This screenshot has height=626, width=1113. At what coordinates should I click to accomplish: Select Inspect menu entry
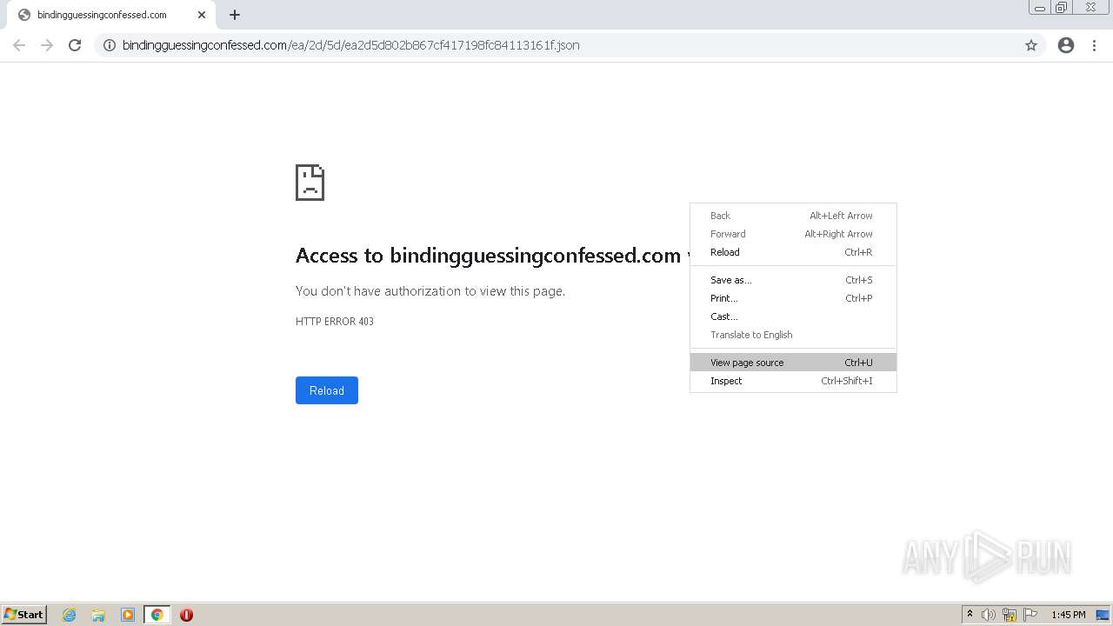(793, 381)
